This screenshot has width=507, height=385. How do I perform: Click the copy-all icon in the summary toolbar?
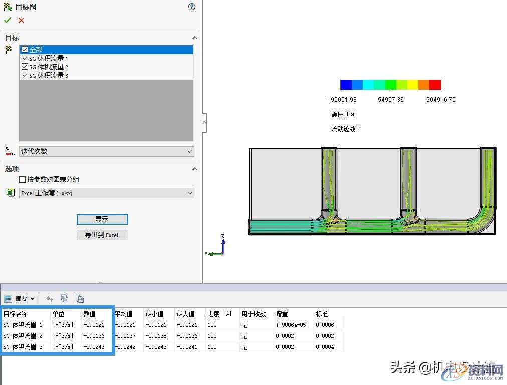80,298
